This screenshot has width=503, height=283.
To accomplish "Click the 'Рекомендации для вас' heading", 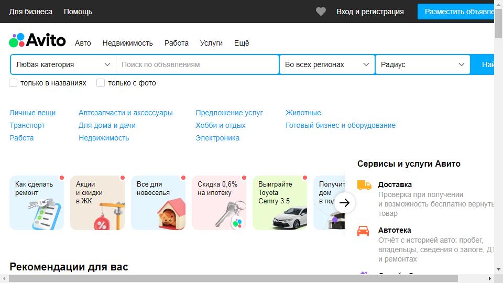I will tap(69, 267).
